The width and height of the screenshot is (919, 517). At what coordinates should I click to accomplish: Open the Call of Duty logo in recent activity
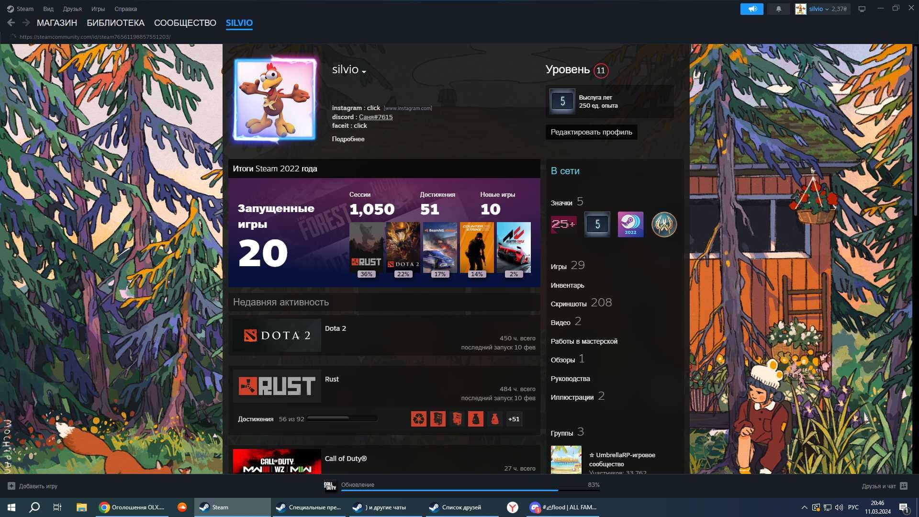[x=277, y=461]
